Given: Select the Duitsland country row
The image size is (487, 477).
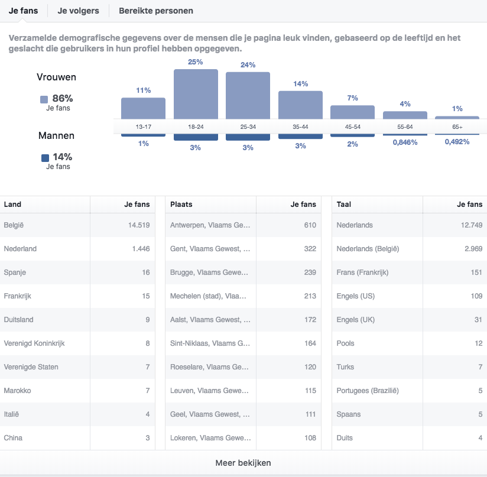Looking at the screenshot, I should click(77, 320).
